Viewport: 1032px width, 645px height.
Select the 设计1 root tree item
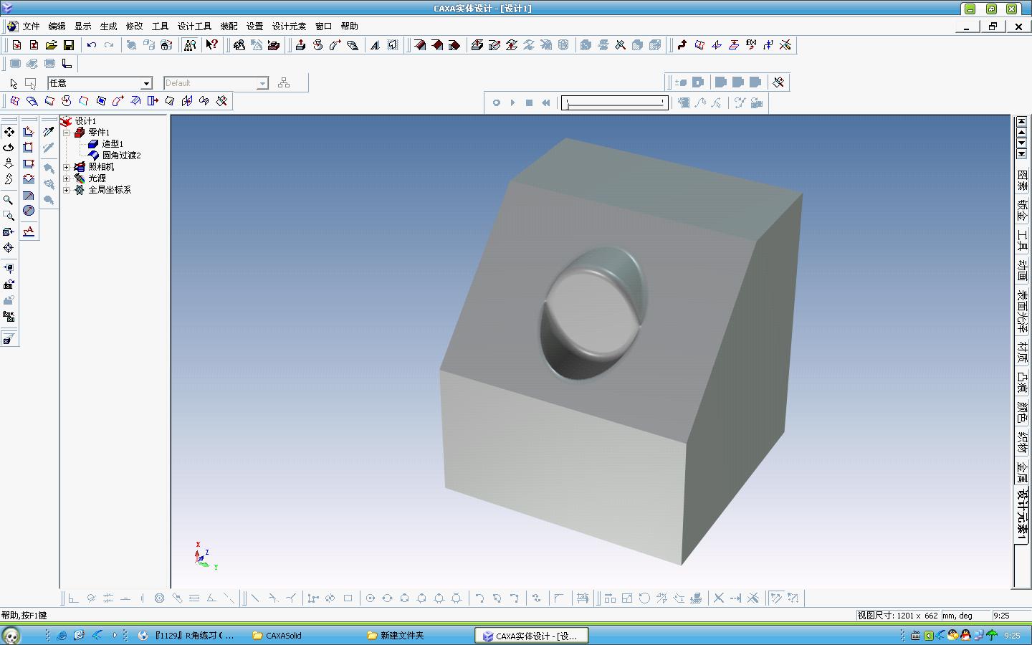(x=85, y=121)
